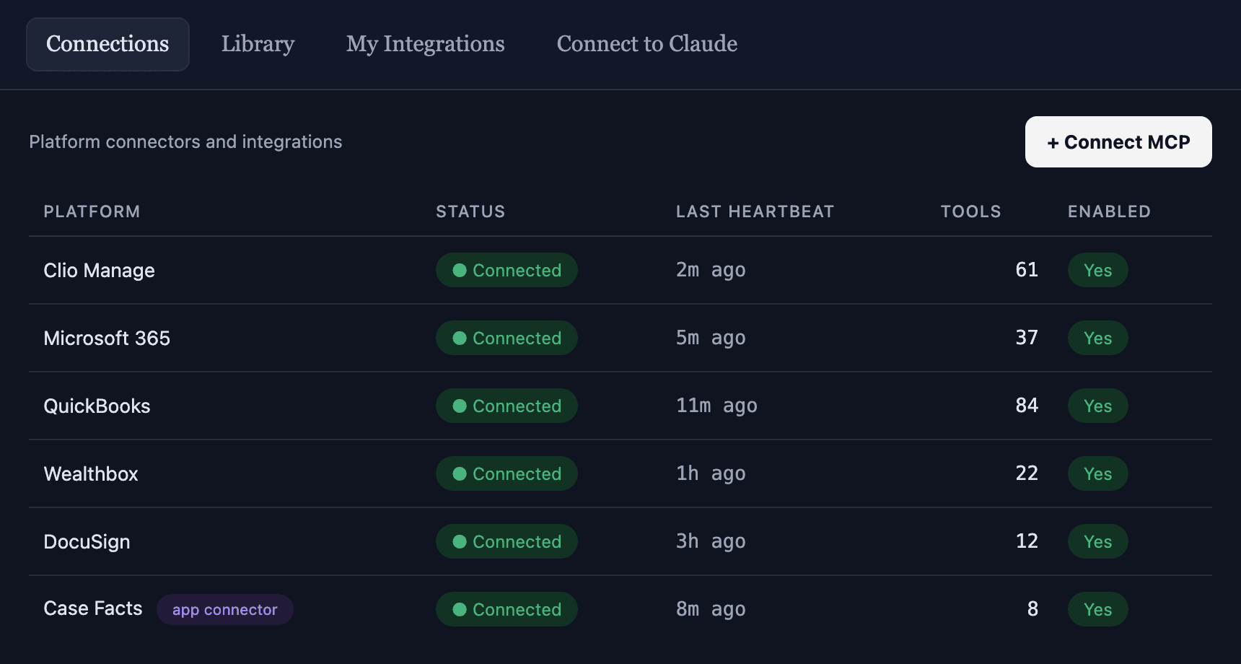
Task: Click the 2m ago heartbeat value
Action: pos(711,270)
